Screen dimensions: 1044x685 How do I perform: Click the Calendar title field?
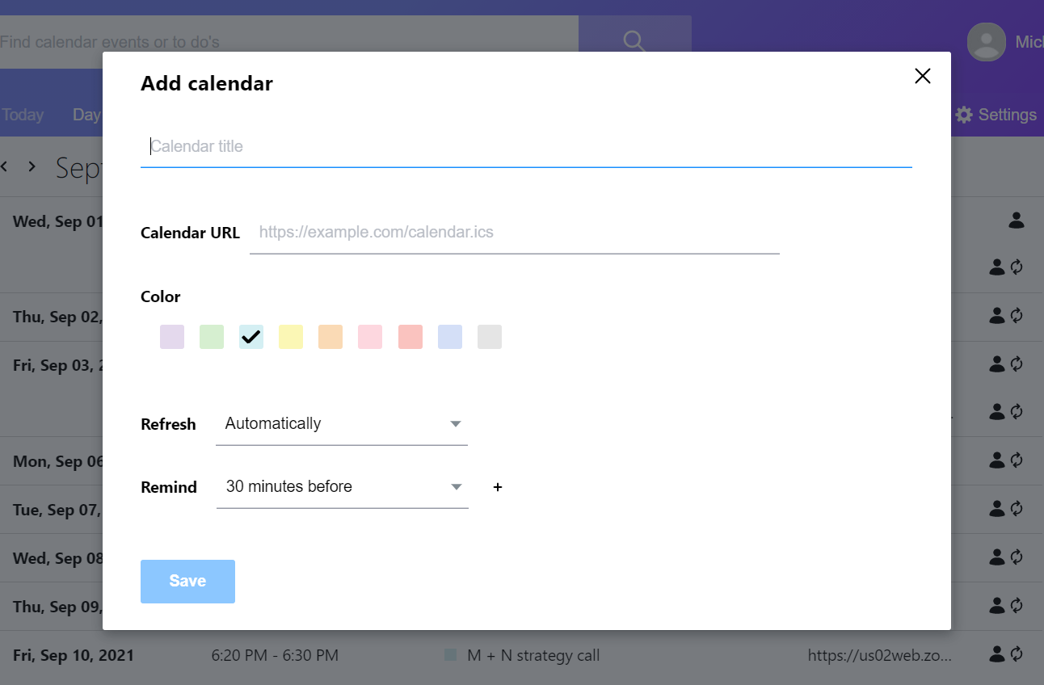(x=526, y=146)
